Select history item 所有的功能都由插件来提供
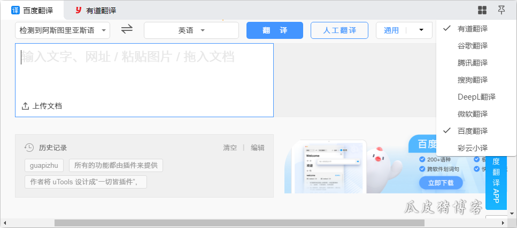This screenshot has height=228, width=517. [116, 166]
